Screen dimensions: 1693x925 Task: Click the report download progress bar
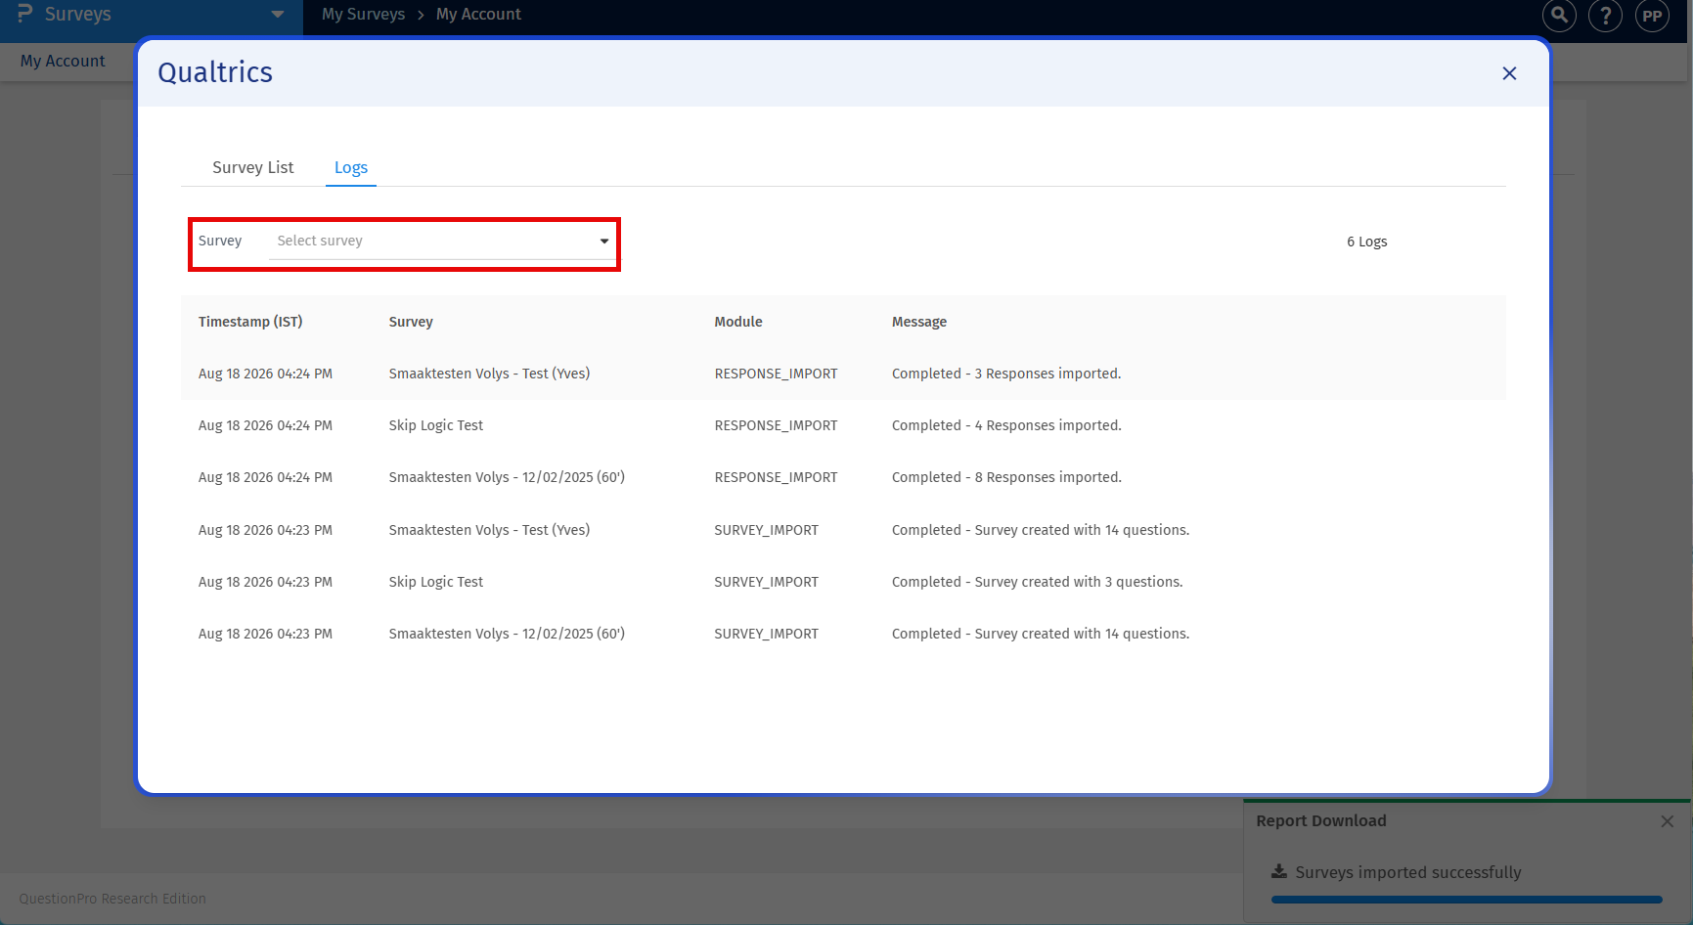tap(1467, 900)
